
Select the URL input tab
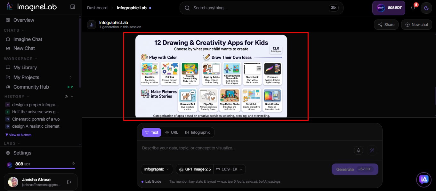[172, 132]
